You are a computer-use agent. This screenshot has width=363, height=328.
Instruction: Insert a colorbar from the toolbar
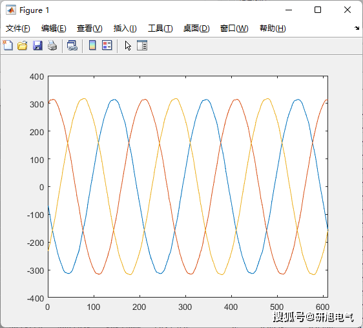point(92,45)
